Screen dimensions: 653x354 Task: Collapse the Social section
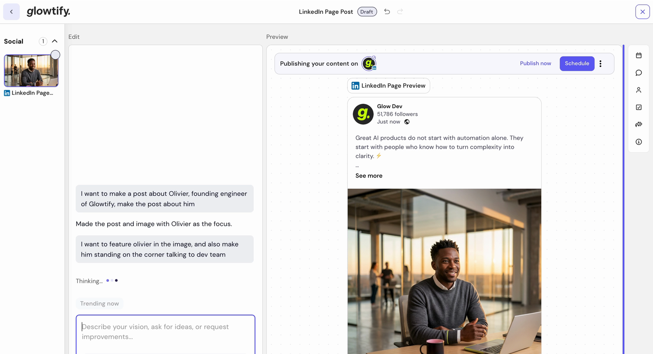(x=55, y=41)
